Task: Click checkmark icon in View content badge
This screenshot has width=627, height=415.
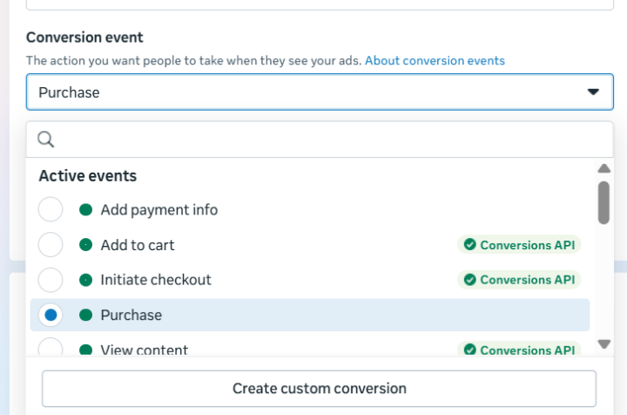Action: 470,350
